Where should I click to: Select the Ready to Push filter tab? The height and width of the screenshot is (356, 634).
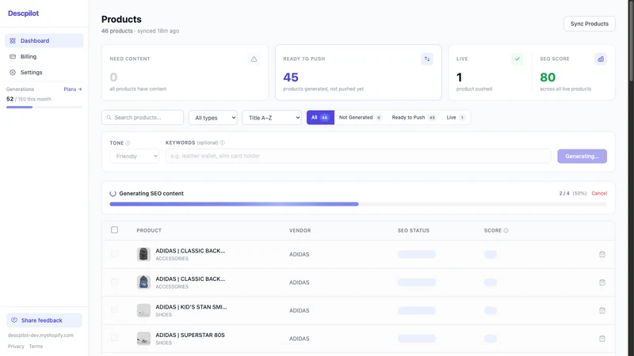click(414, 117)
